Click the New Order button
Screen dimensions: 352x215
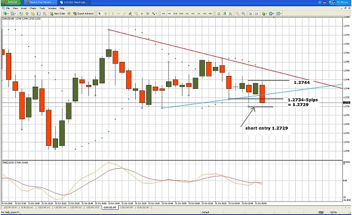pyautogui.click(x=57, y=14)
